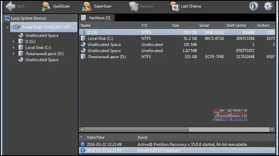Sort by the Start Sector column header

[x=240, y=25]
